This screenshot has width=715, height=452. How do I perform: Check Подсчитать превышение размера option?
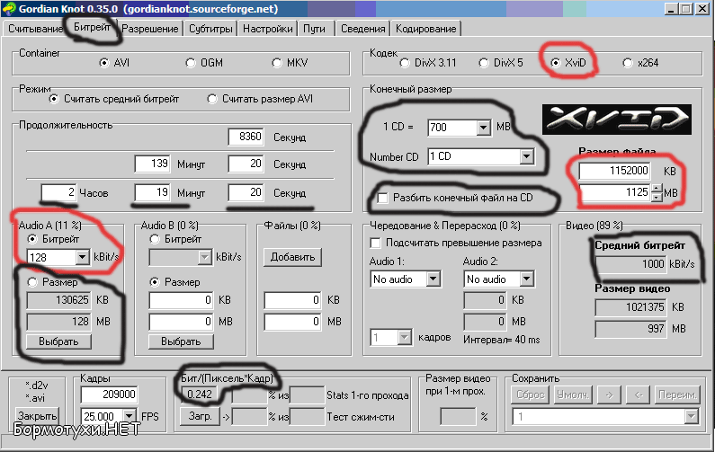[375, 243]
